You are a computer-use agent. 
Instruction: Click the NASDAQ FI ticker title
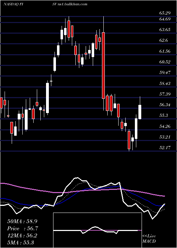pyautogui.click(x=13, y=4)
